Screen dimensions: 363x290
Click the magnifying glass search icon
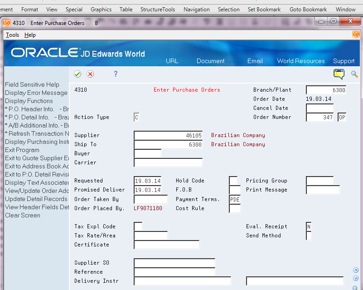coord(354,74)
